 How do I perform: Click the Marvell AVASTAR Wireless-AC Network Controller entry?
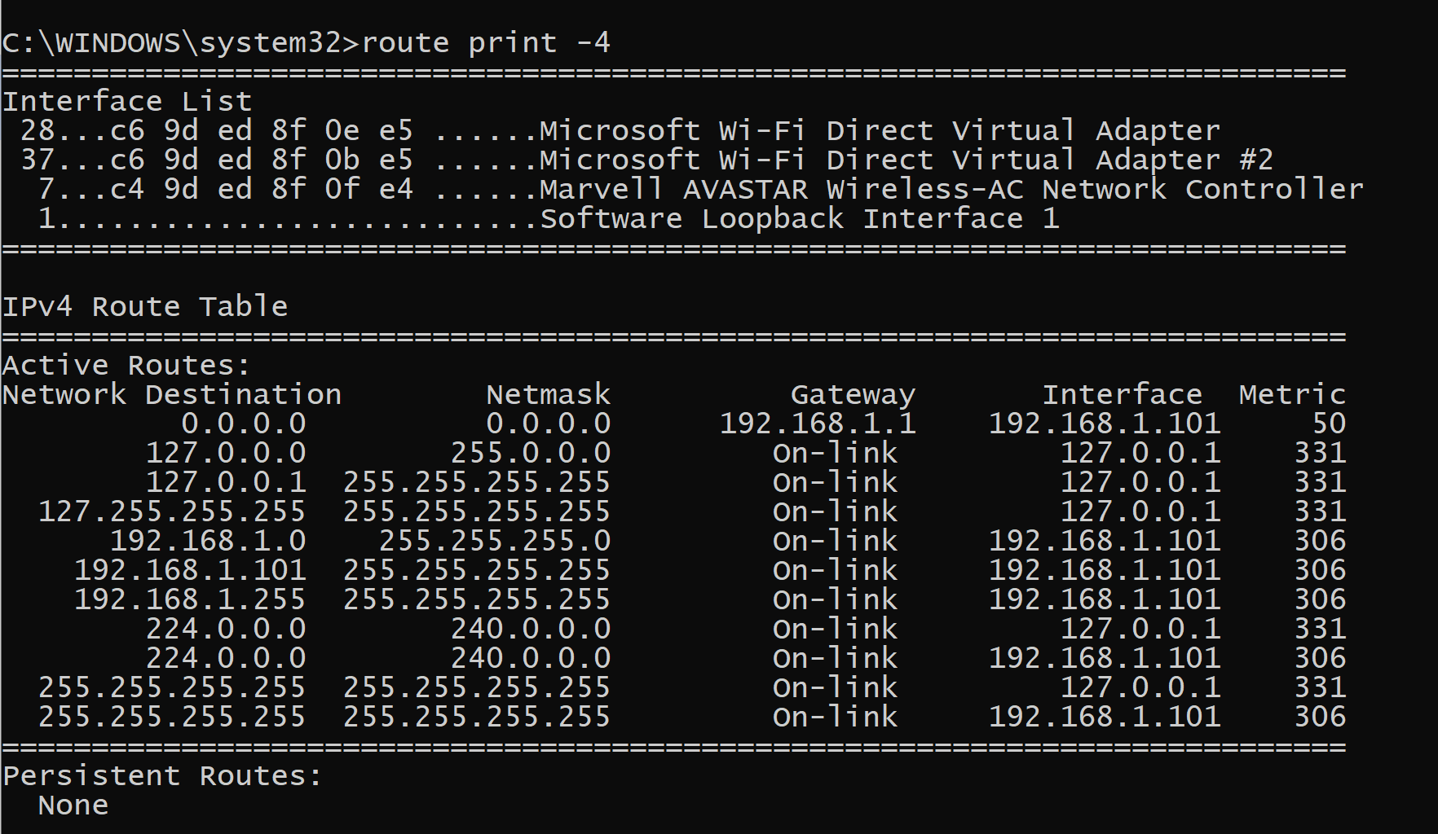[951, 190]
